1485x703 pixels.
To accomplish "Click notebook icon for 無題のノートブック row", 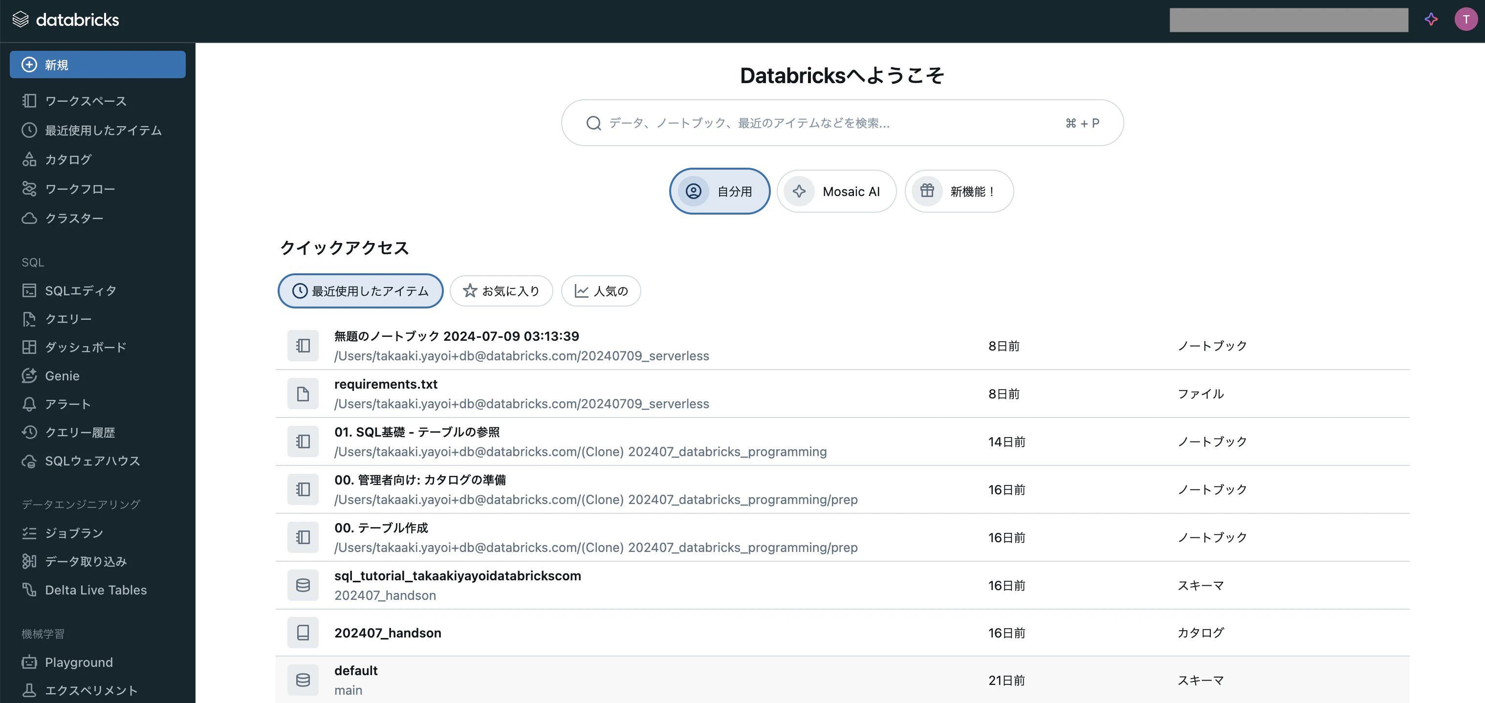I will pos(303,346).
